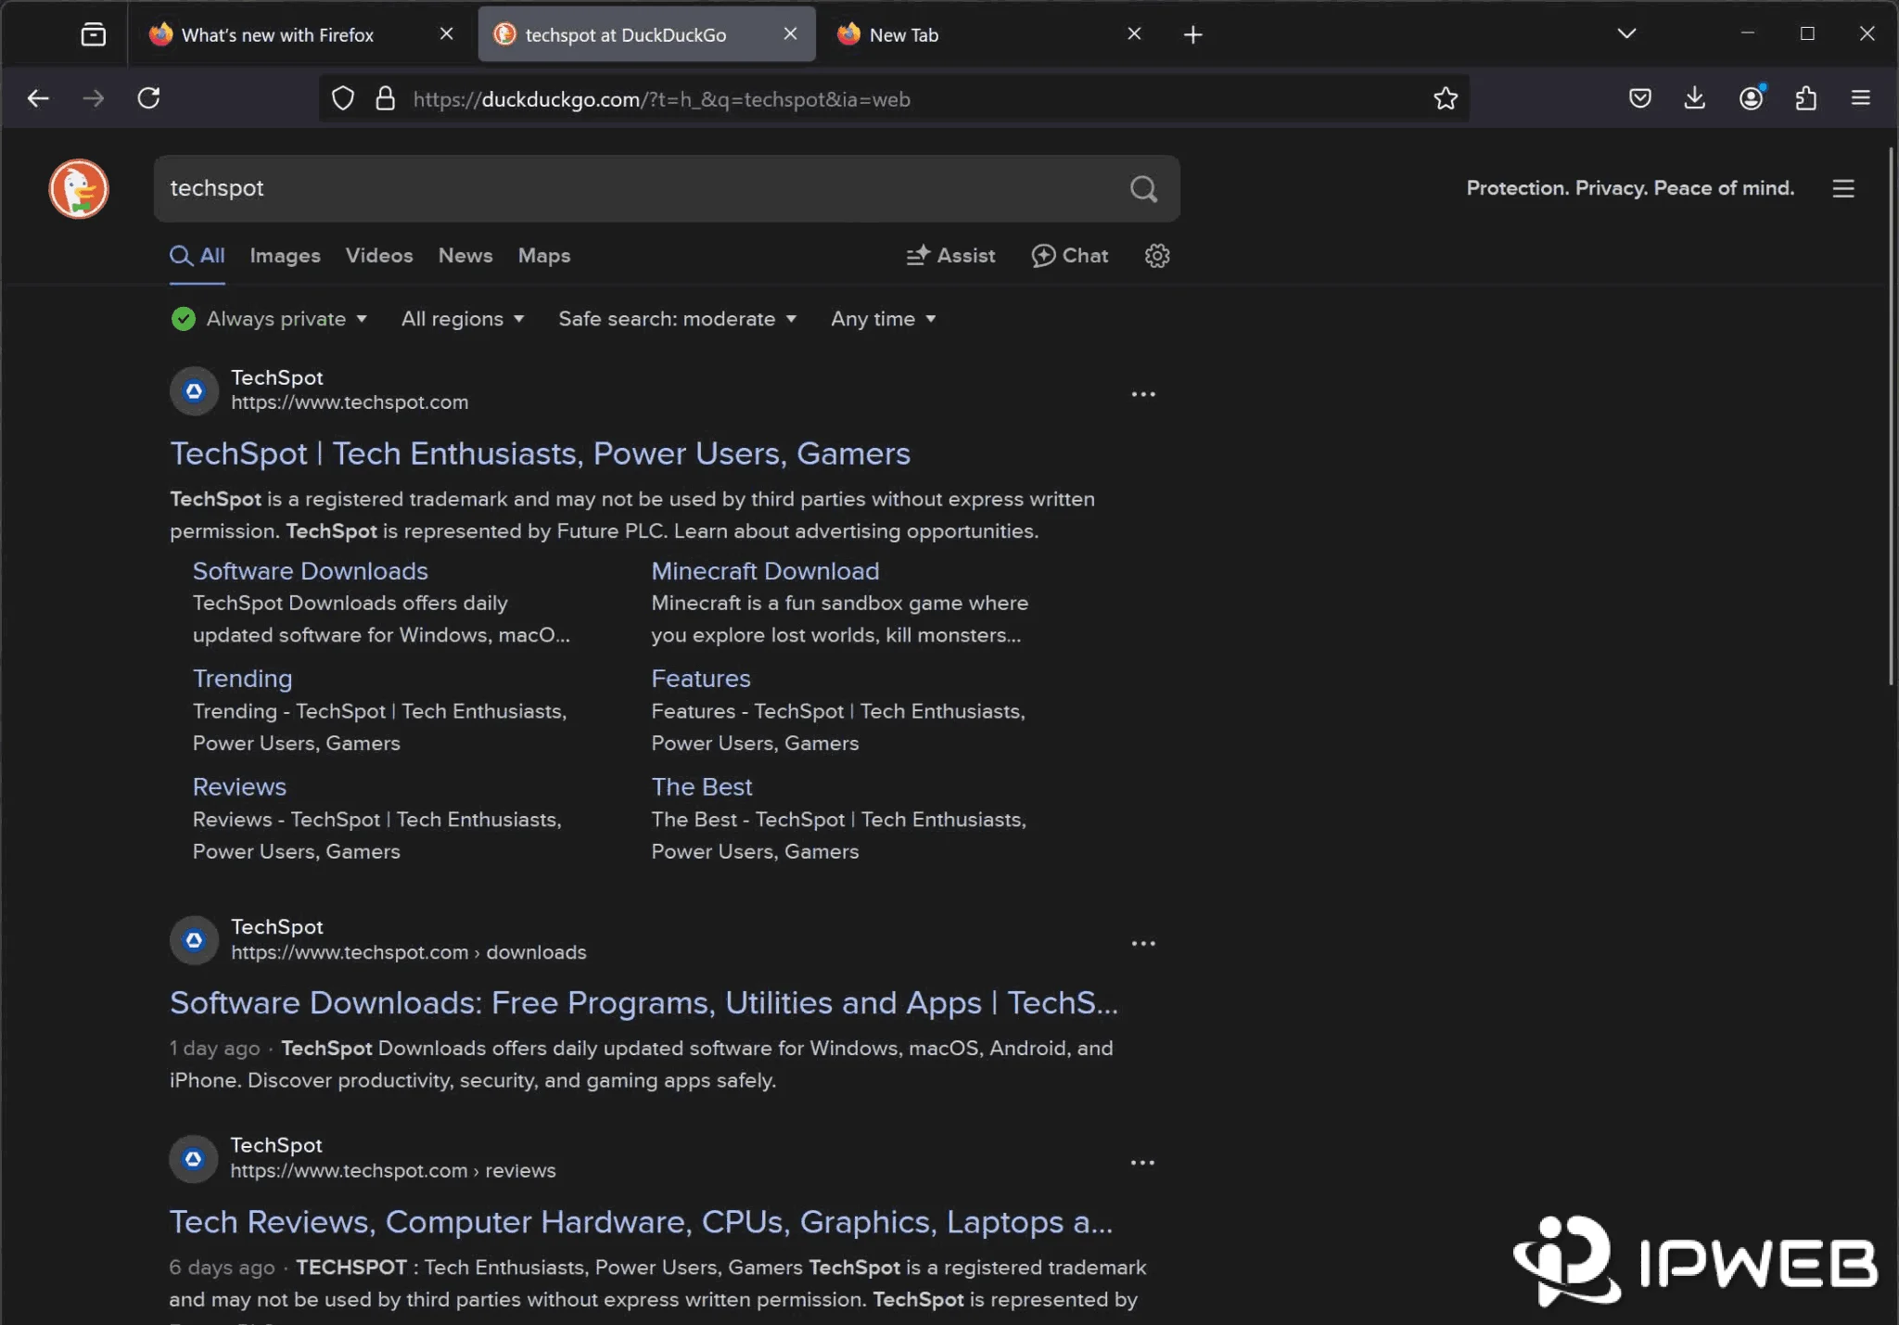Click TechSpot favicon of reviews result
The height and width of the screenshot is (1325, 1899).
point(193,1159)
